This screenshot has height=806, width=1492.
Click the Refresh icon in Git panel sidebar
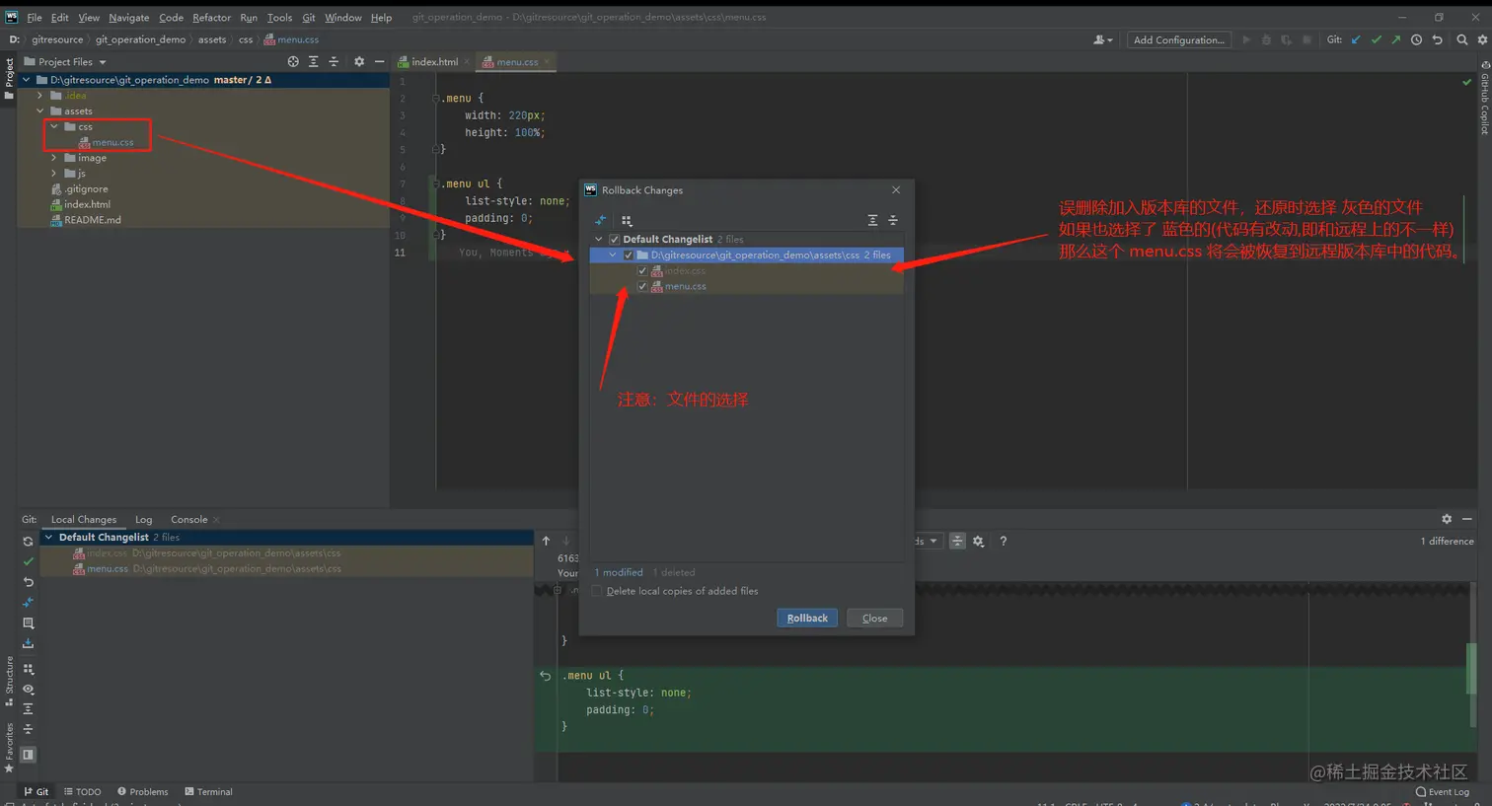28,541
